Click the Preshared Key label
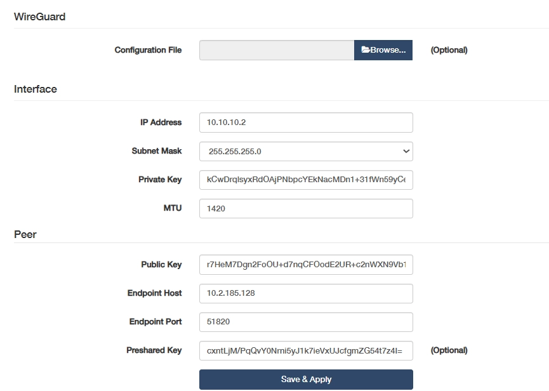This screenshot has width=549, height=391. point(154,350)
